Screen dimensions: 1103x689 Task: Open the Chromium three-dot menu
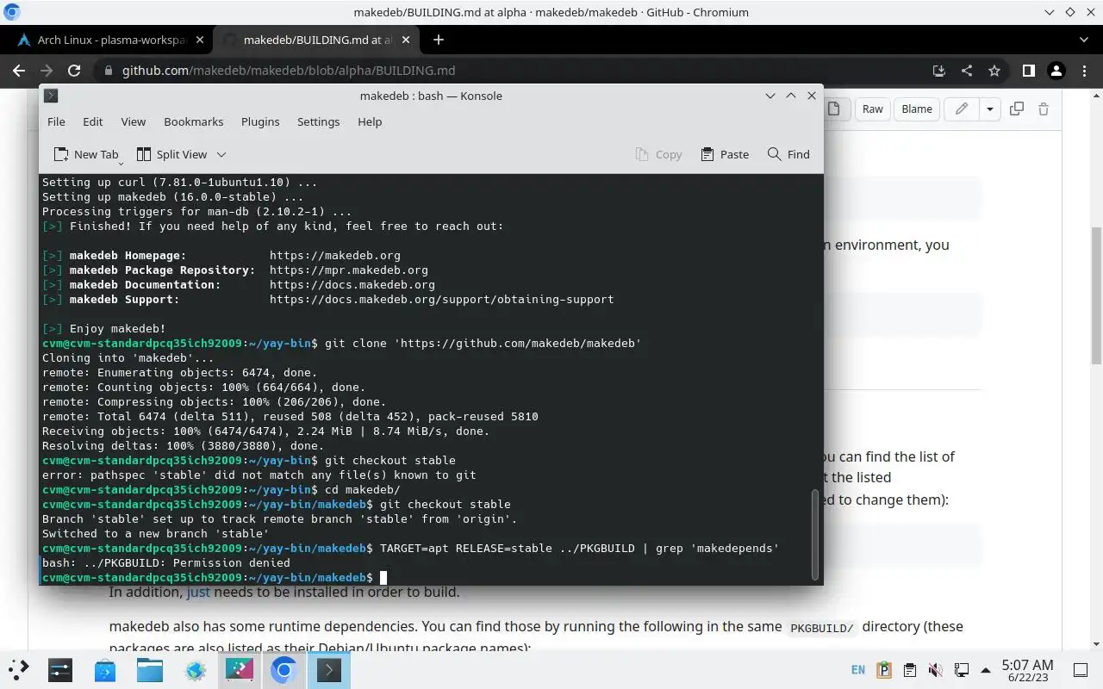click(x=1083, y=71)
